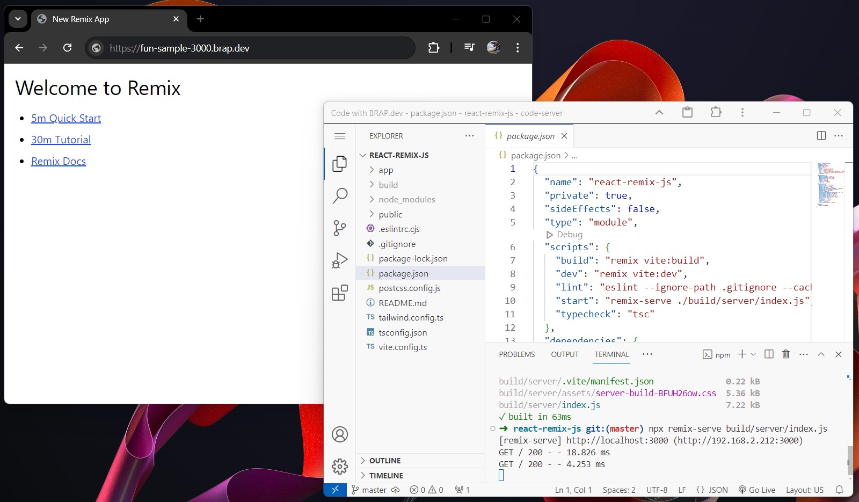Open the Extensions view icon
The height and width of the screenshot is (502, 859).
coord(340,293)
